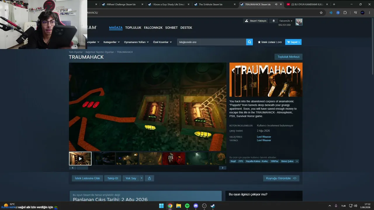Open the Sepet cart
The height and width of the screenshot is (210, 374).
pos(293,42)
